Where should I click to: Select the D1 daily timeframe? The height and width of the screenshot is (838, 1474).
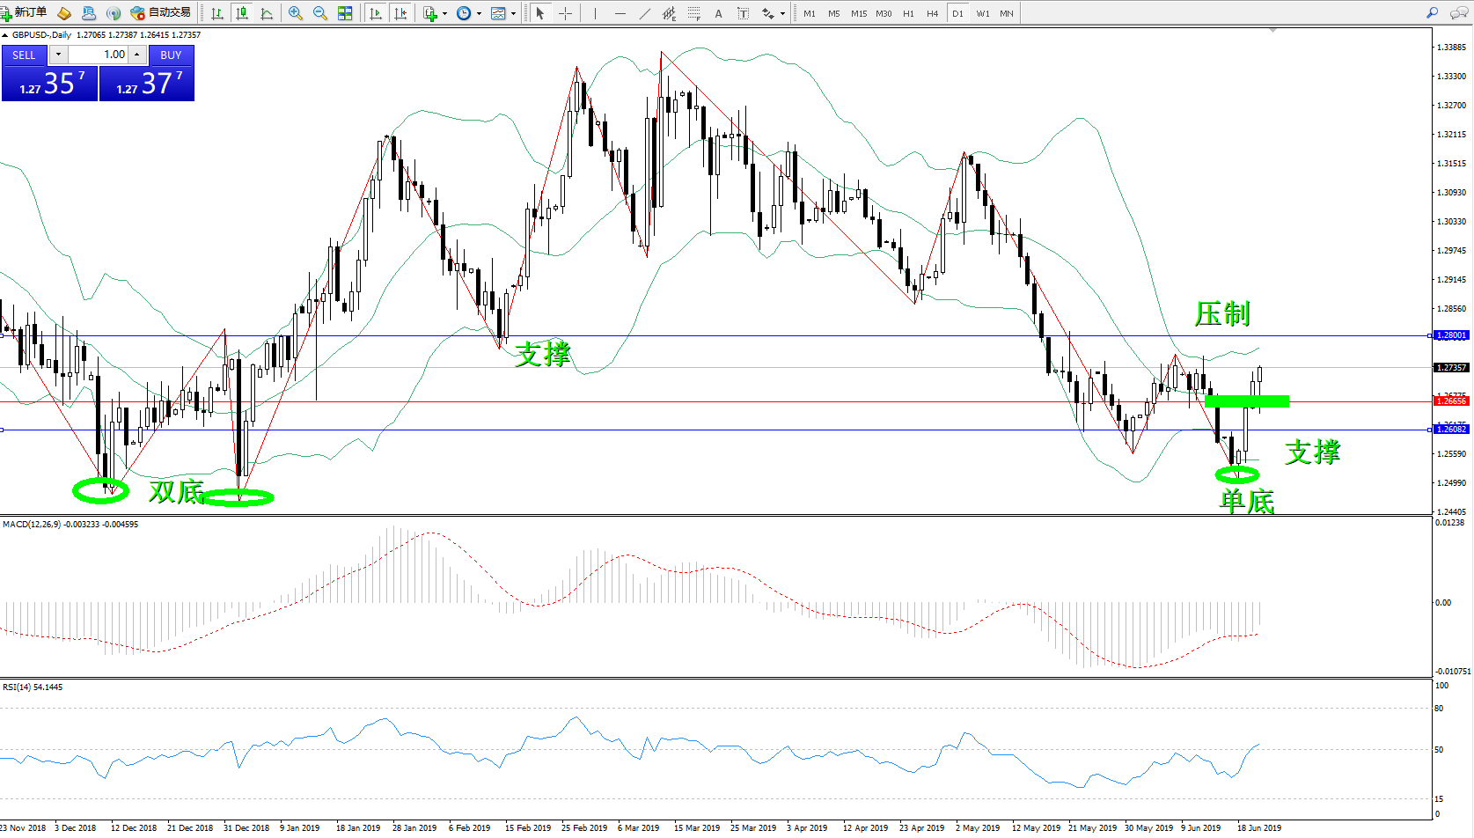coord(957,13)
